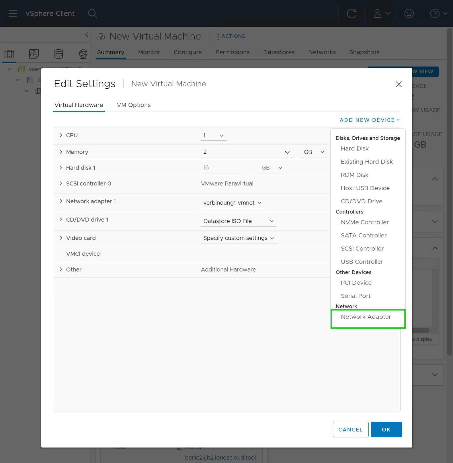Expand Network adapter 1 details
The width and height of the screenshot is (453, 463).
coord(61,201)
